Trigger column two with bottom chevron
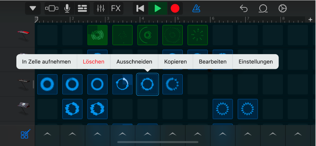The height and width of the screenshot is (146, 316). (72, 134)
